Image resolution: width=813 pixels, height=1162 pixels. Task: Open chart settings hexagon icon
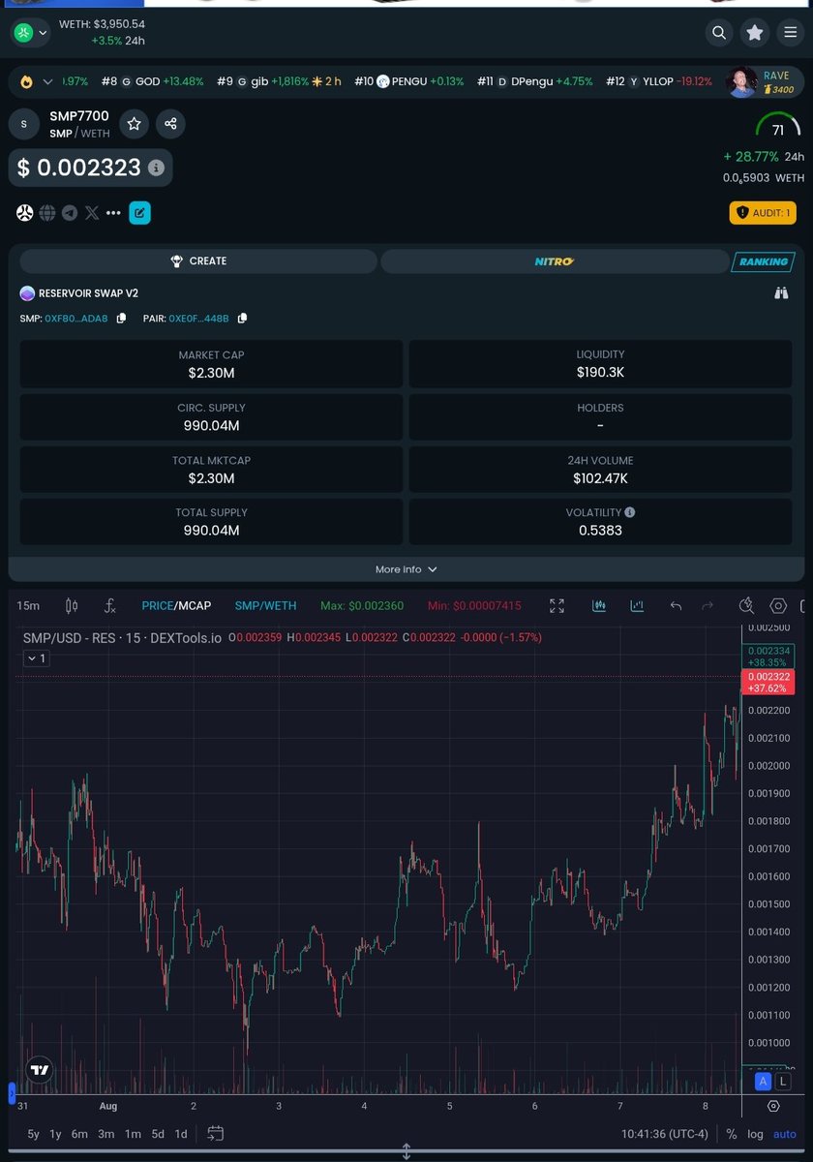pos(778,606)
